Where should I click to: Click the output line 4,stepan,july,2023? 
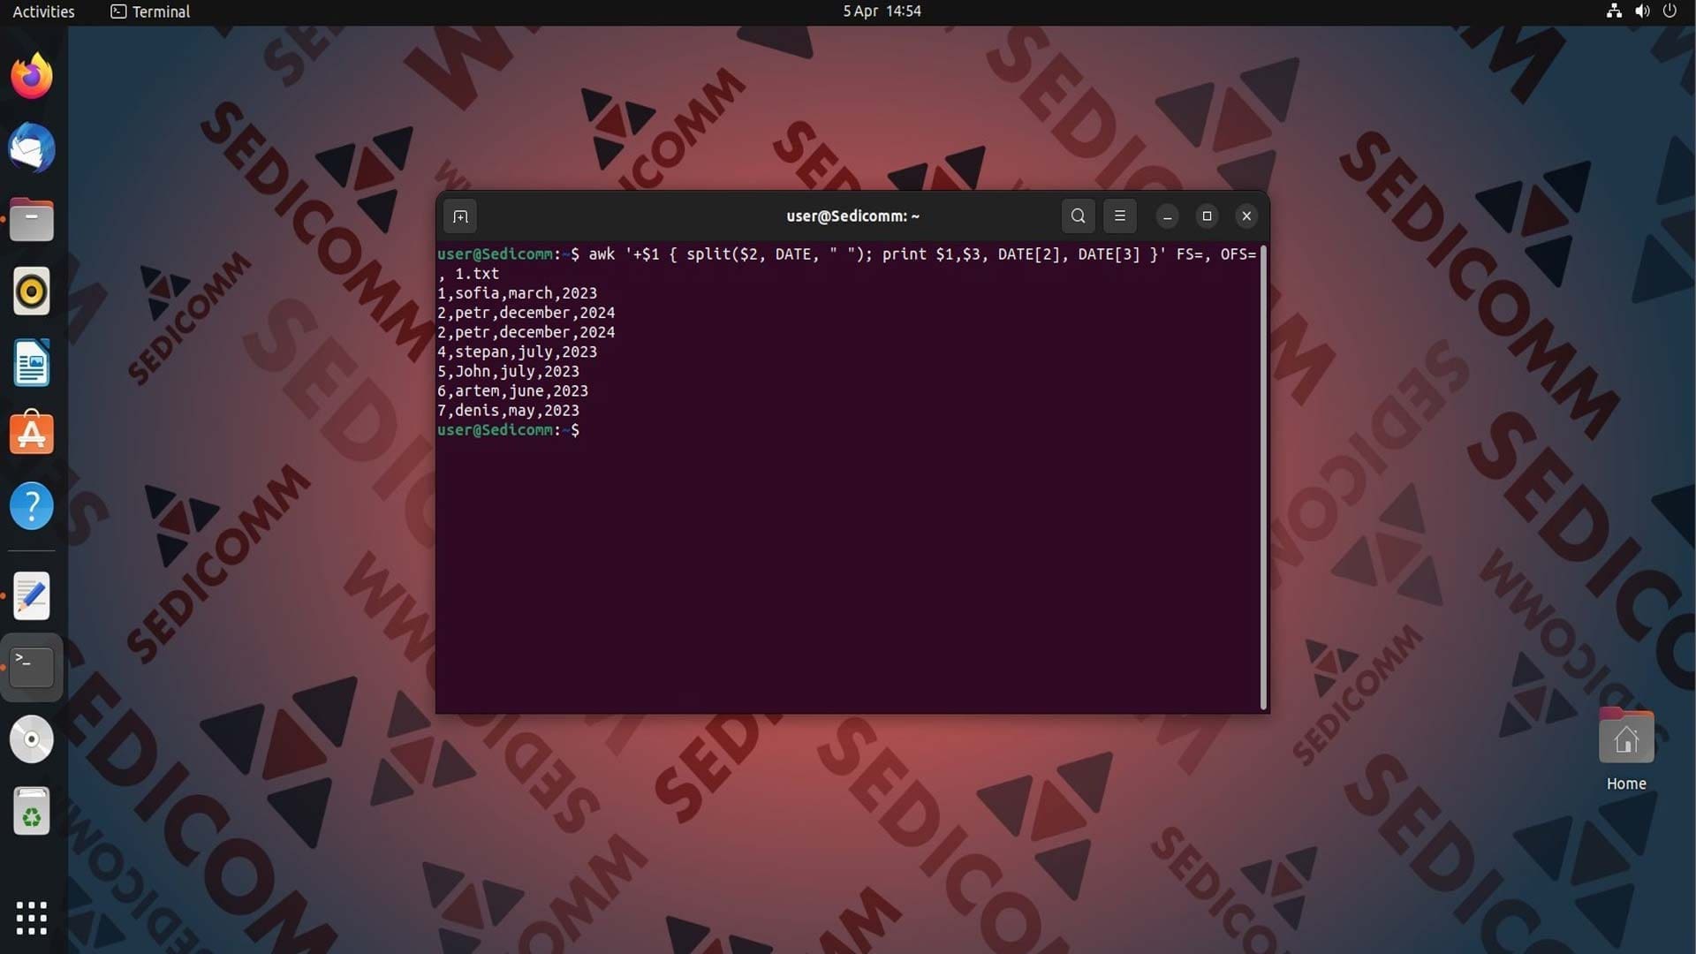(517, 352)
